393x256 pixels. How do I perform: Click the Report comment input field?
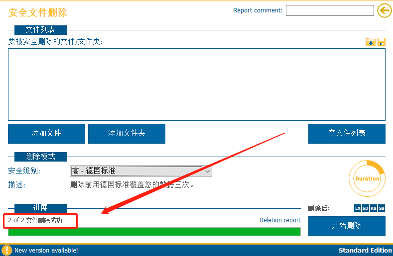click(330, 10)
